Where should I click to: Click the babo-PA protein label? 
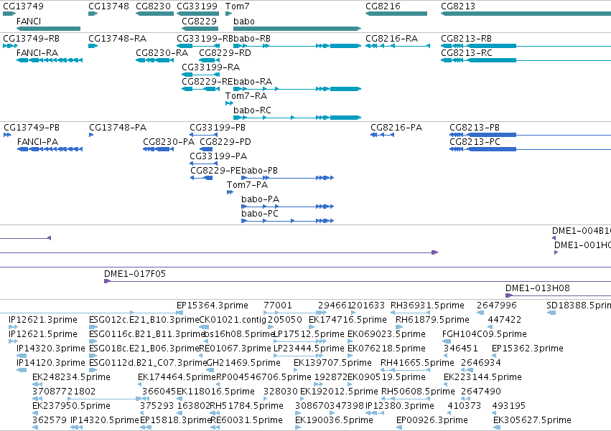point(261,199)
